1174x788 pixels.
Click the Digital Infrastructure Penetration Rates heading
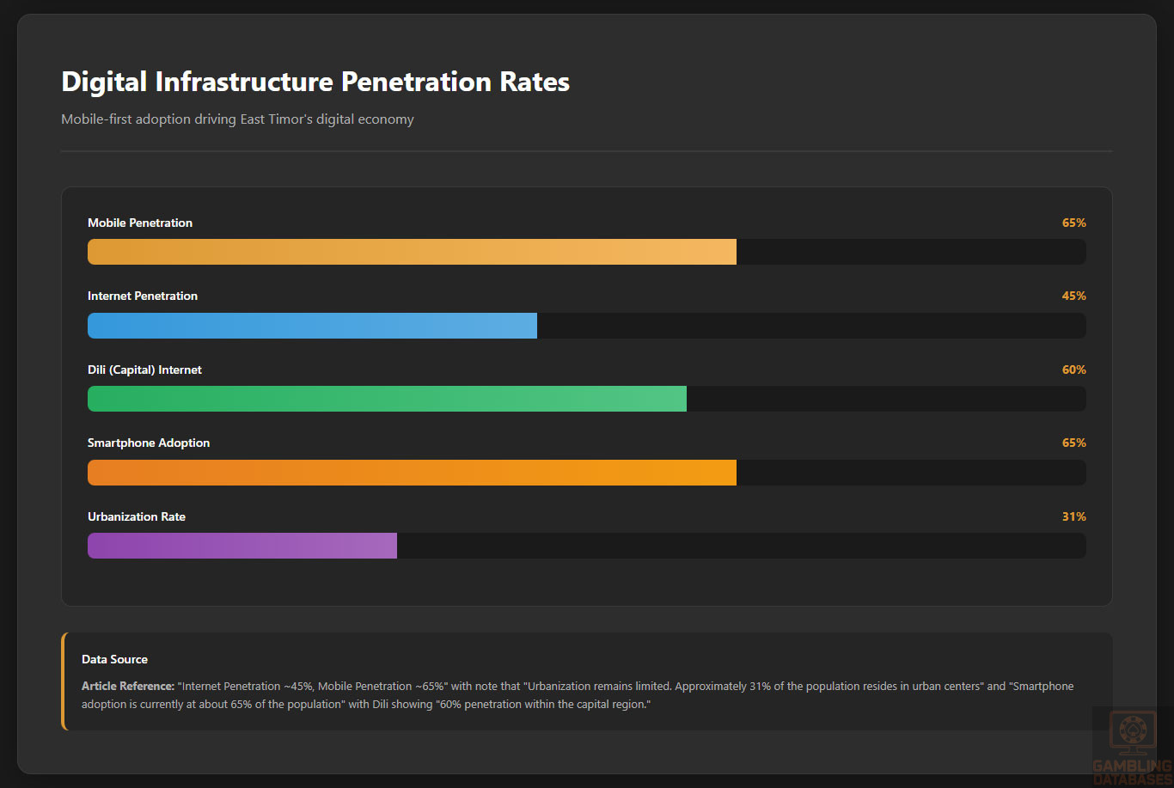(315, 82)
